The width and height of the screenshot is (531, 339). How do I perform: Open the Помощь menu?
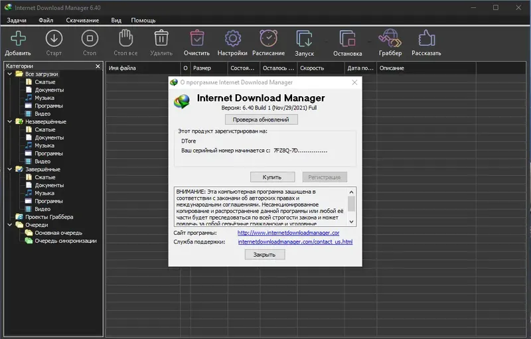(x=143, y=21)
